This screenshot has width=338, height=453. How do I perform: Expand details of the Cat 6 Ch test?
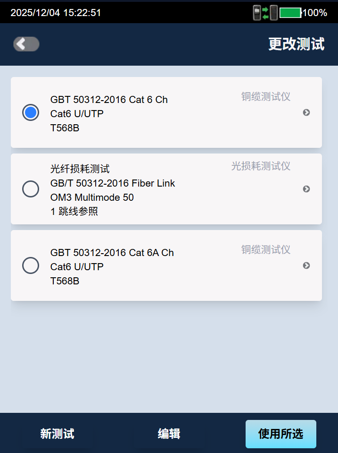pos(306,112)
